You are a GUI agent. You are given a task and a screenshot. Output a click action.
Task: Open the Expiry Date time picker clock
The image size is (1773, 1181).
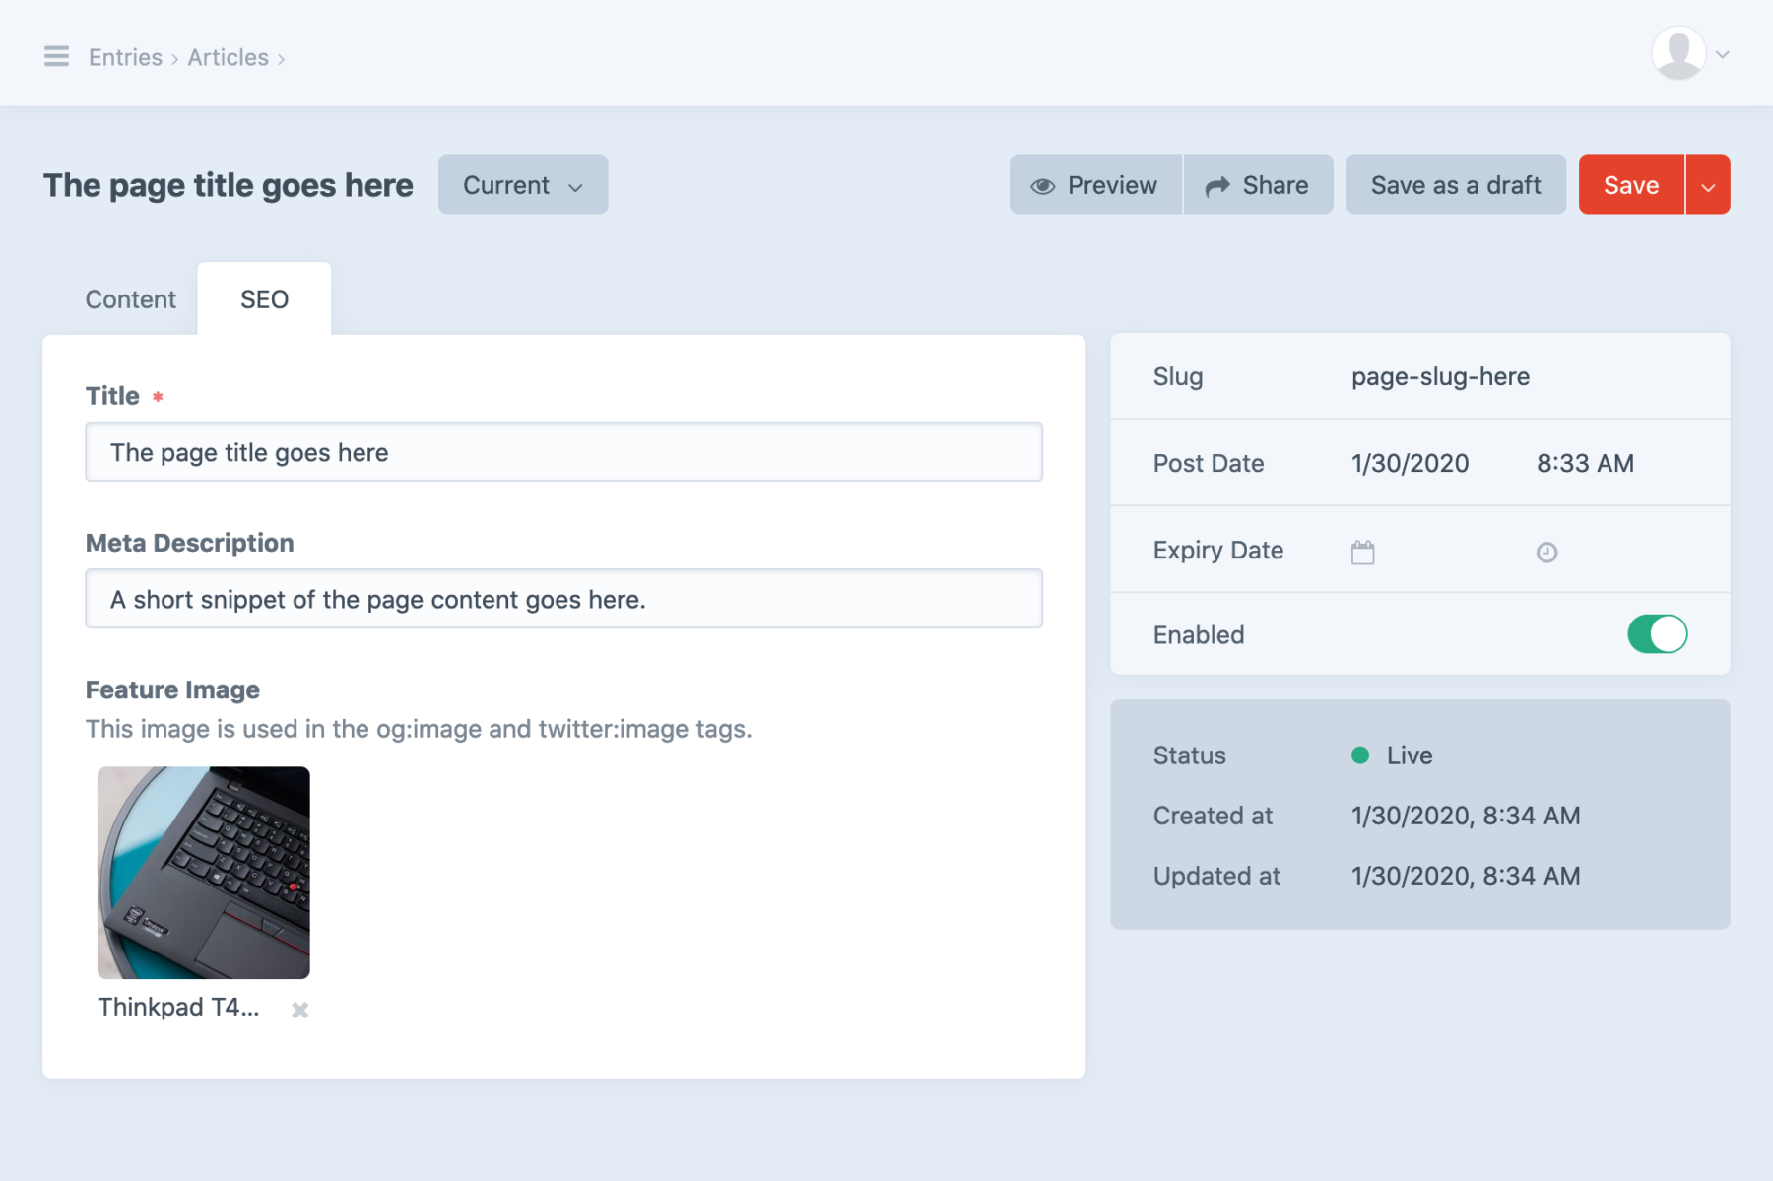click(x=1545, y=551)
